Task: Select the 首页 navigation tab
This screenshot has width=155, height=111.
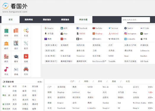Action: (x=11, y=20)
